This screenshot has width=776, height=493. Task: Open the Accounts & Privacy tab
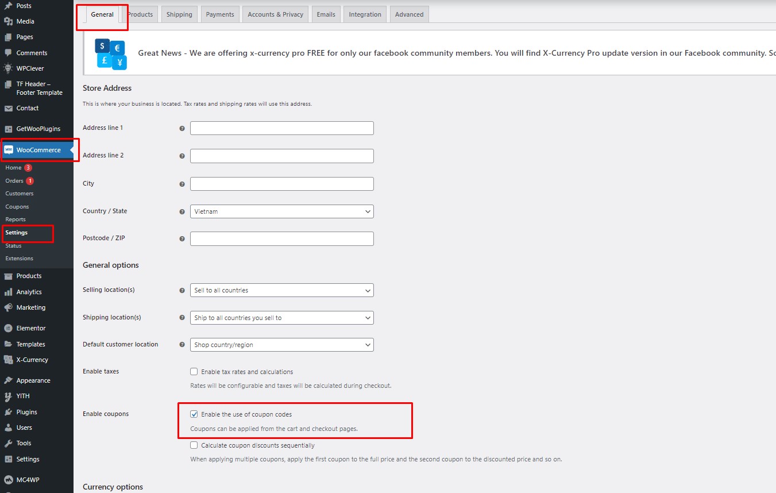point(276,14)
